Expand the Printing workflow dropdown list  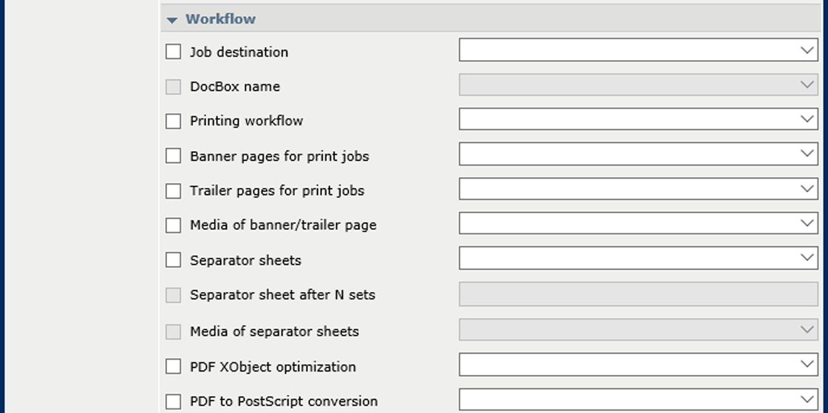tap(638, 120)
